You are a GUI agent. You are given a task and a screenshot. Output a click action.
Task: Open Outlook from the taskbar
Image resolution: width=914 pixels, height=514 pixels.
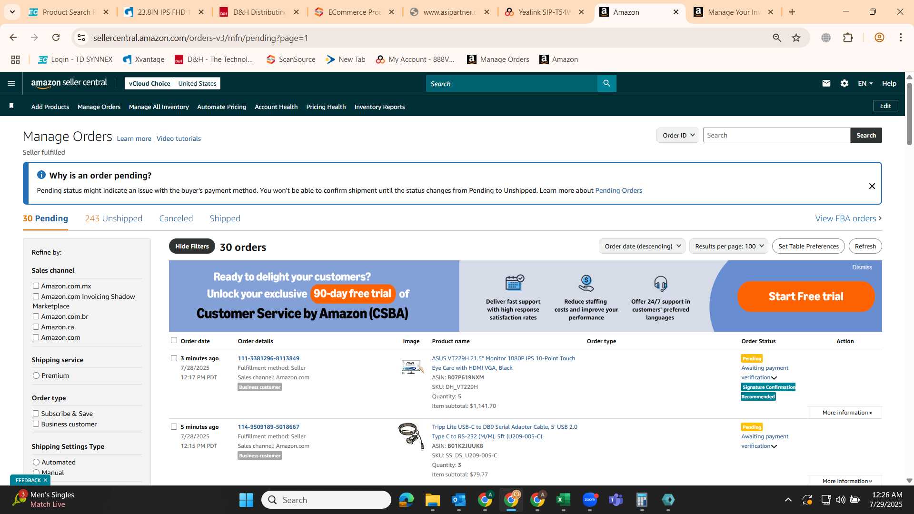(x=458, y=500)
